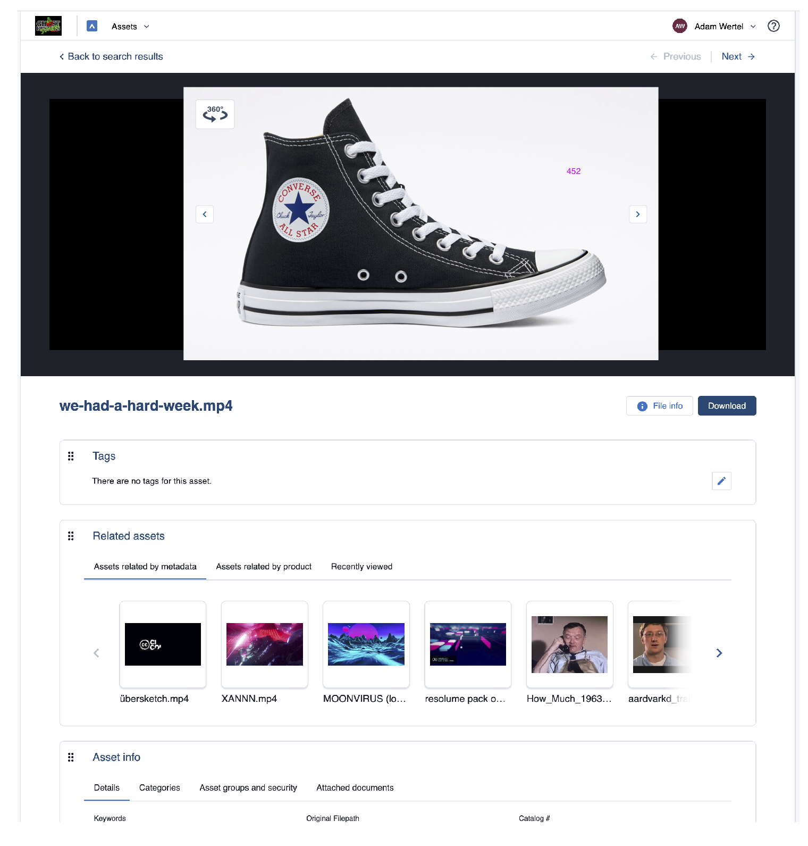The height and width of the screenshot is (846, 808).
Task: Show previous image in viewer
Action: [205, 214]
